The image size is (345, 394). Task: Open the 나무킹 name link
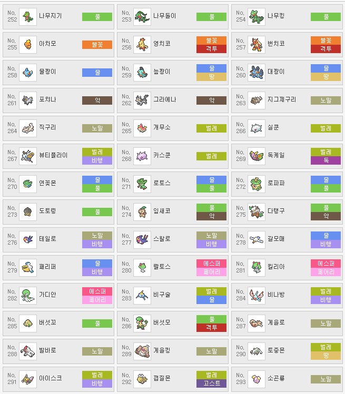(x=276, y=16)
